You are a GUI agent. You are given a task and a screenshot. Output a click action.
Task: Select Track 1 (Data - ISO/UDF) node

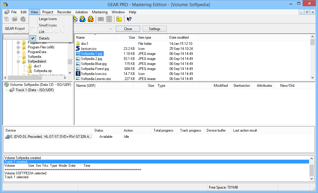[35, 90]
